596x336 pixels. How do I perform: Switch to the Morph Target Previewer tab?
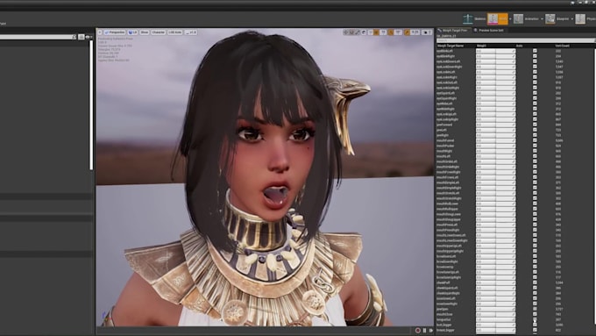point(454,30)
